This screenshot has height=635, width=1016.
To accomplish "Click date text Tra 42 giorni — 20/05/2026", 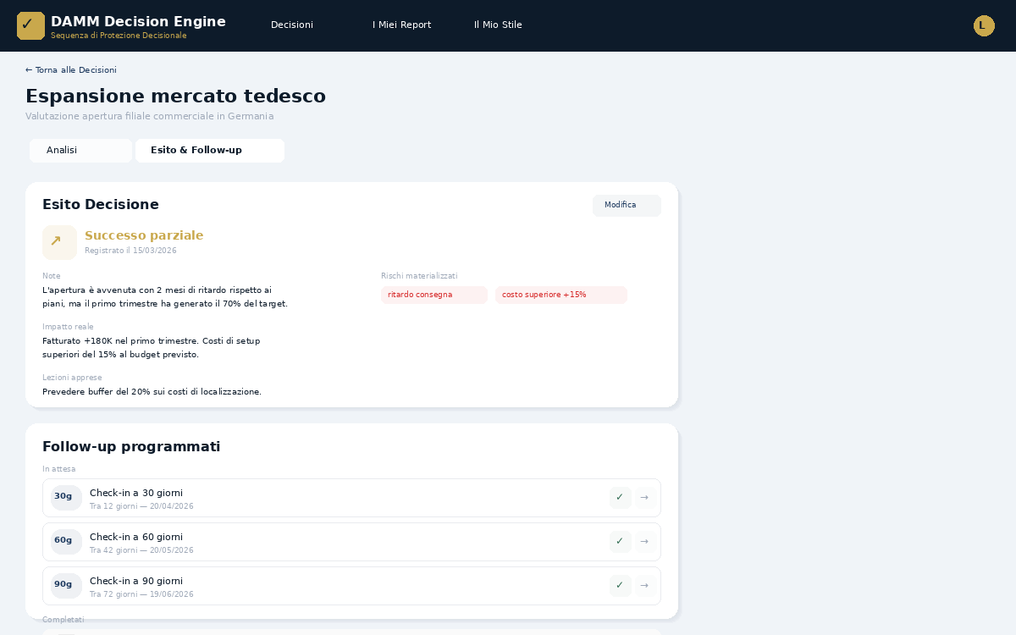I will pyautogui.click(x=141, y=550).
